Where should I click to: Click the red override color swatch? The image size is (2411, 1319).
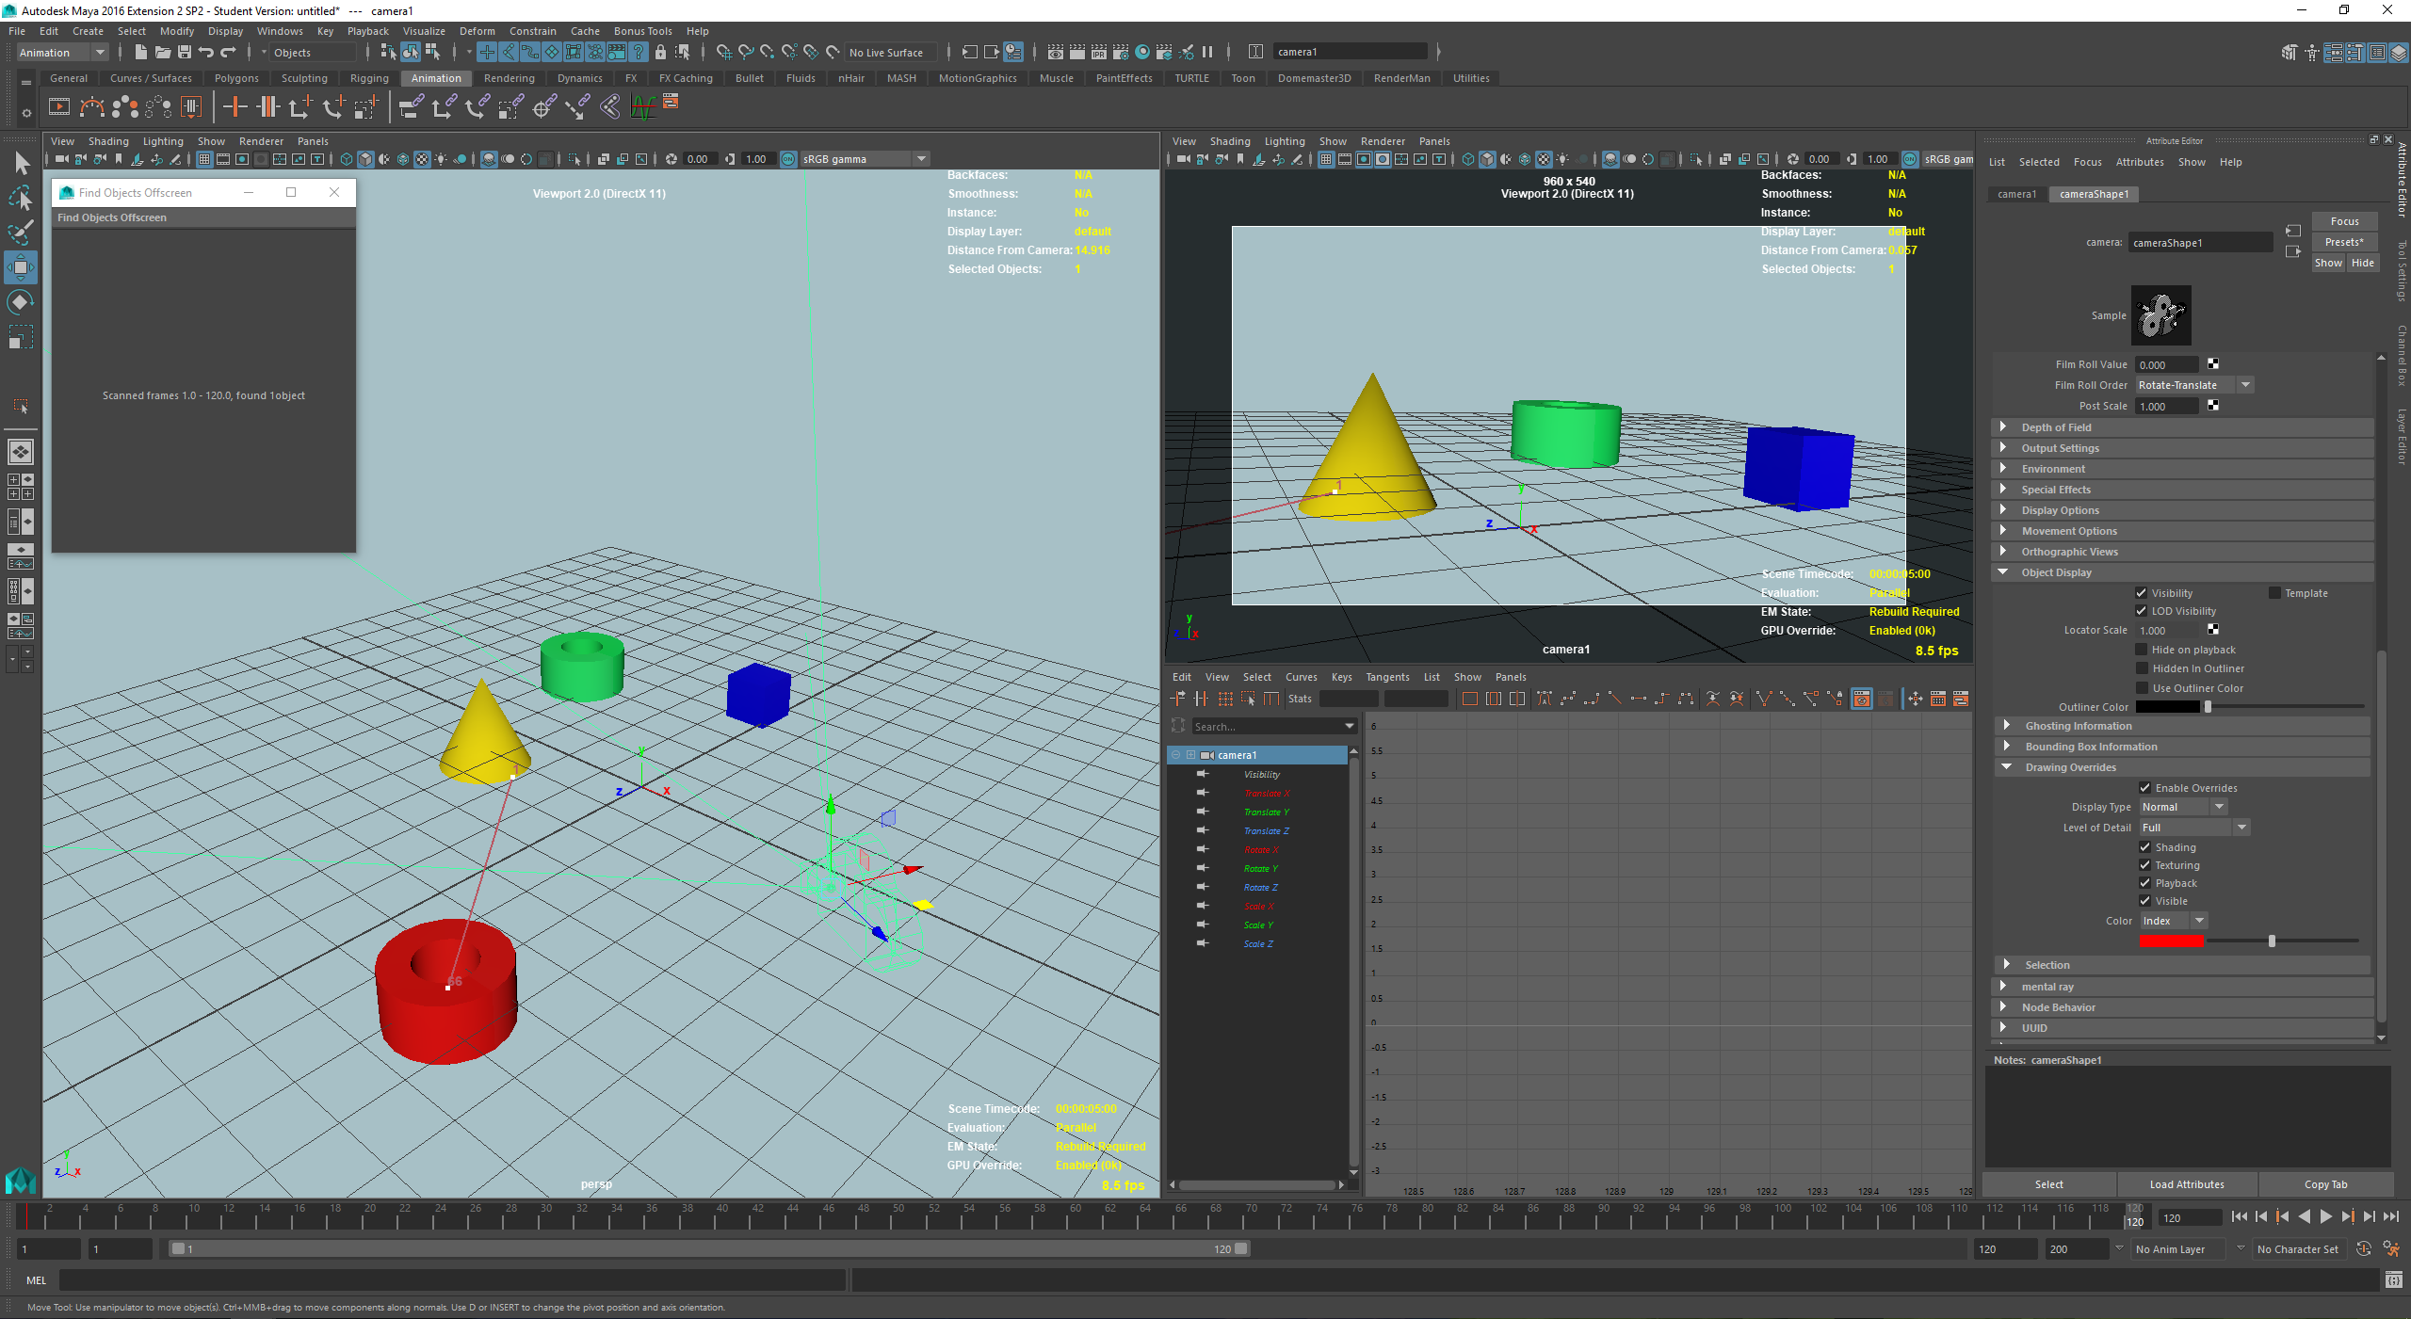2171,941
